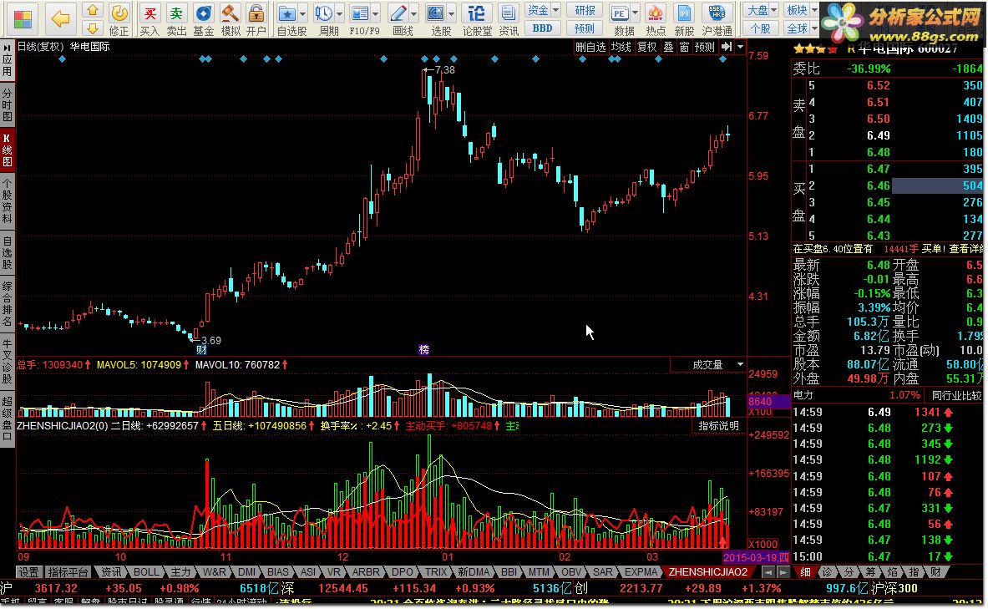
Task: Click the 指标说明 button
Action: click(x=718, y=426)
